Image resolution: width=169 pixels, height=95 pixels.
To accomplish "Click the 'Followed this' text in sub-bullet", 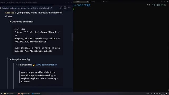I will click(x=25, y=65).
